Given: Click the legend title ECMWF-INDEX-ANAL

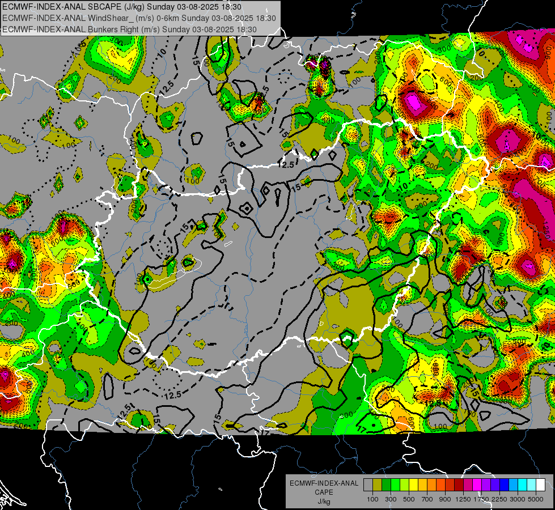Looking at the screenshot, I should pyautogui.click(x=324, y=483).
